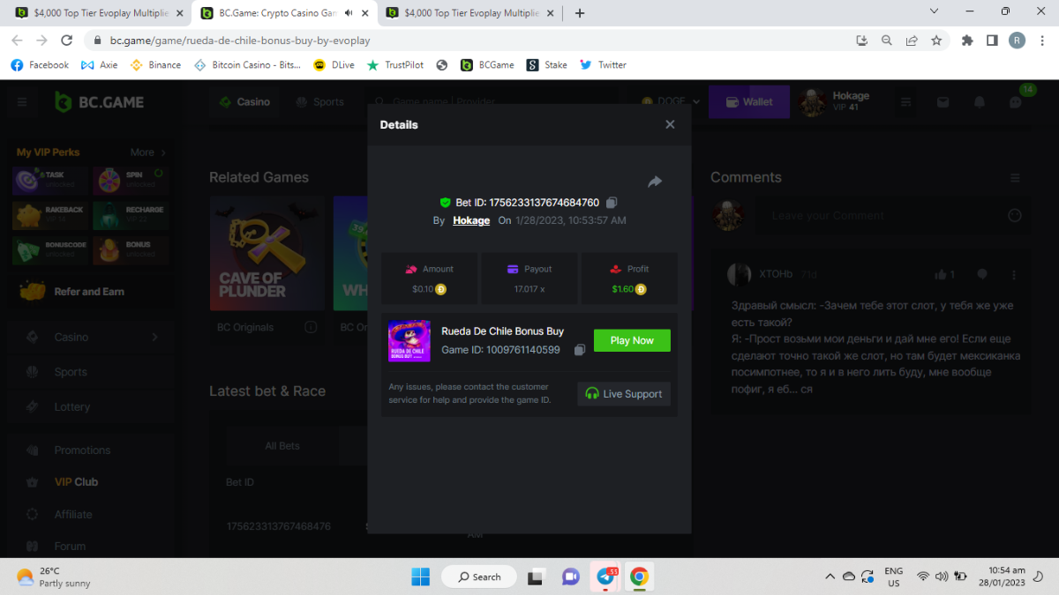Switch to the Sports tab
The image size is (1059, 595).
[319, 102]
